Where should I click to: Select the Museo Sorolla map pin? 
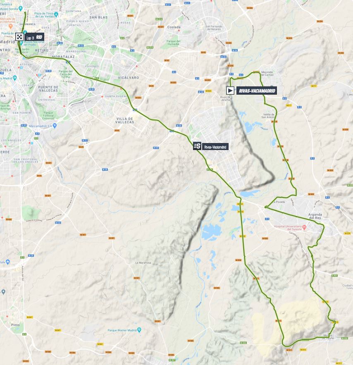pos(21,9)
